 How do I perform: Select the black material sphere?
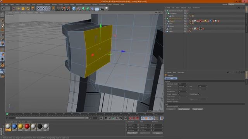40,126
